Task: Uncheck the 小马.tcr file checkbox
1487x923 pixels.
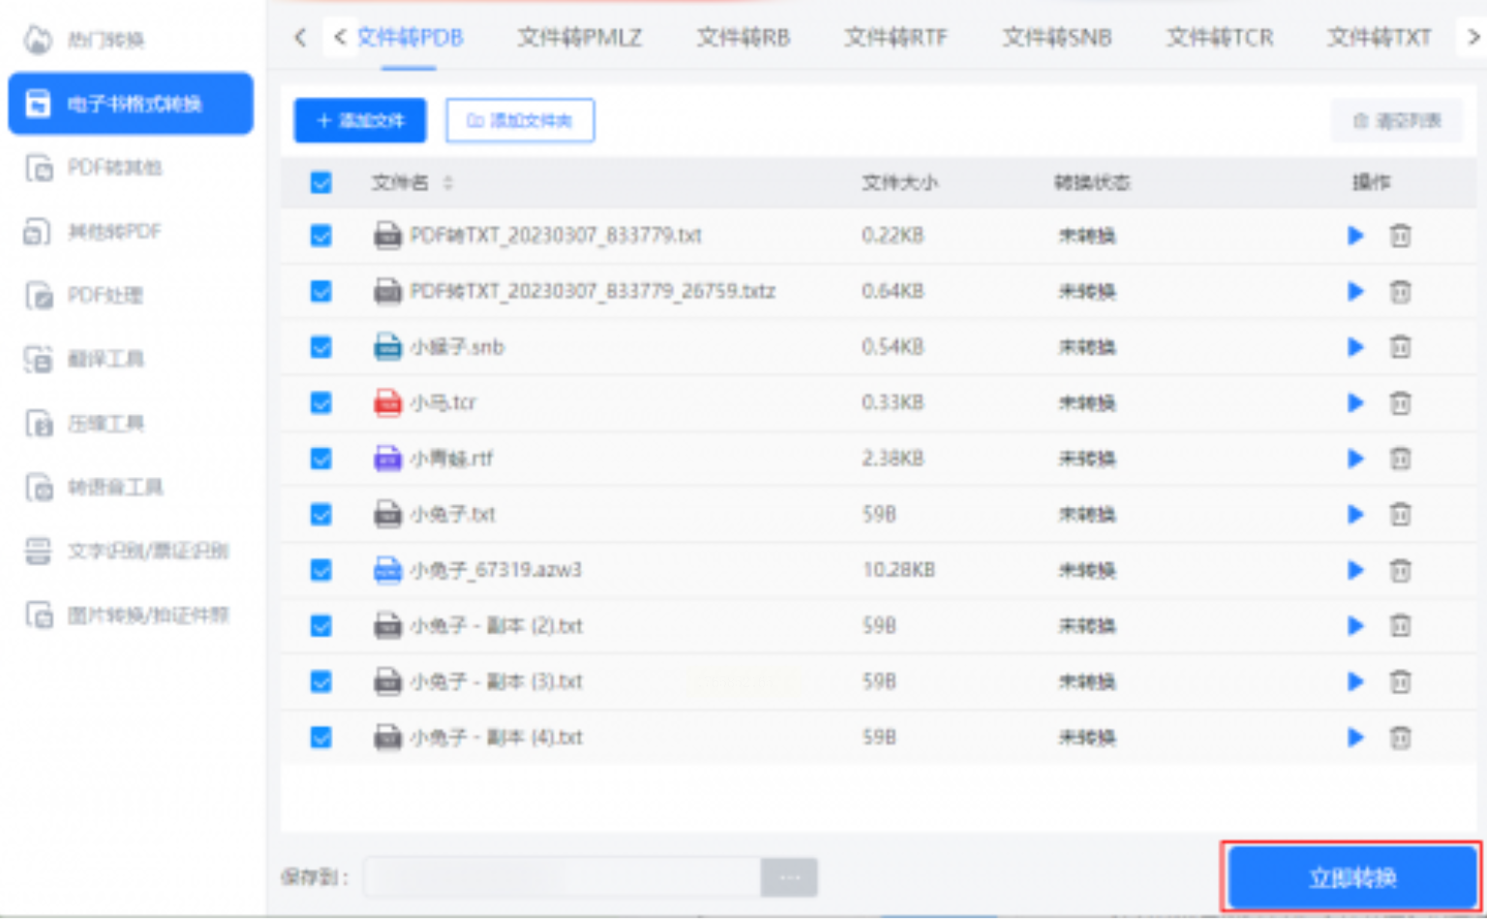Action: [x=321, y=402]
